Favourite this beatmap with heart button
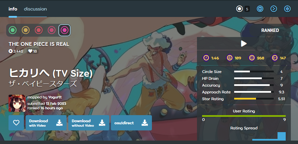The image size is (298, 144). pyautogui.click(x=16, y=123)
